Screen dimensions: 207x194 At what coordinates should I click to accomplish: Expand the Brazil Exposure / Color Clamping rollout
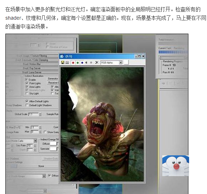(32, 60)
